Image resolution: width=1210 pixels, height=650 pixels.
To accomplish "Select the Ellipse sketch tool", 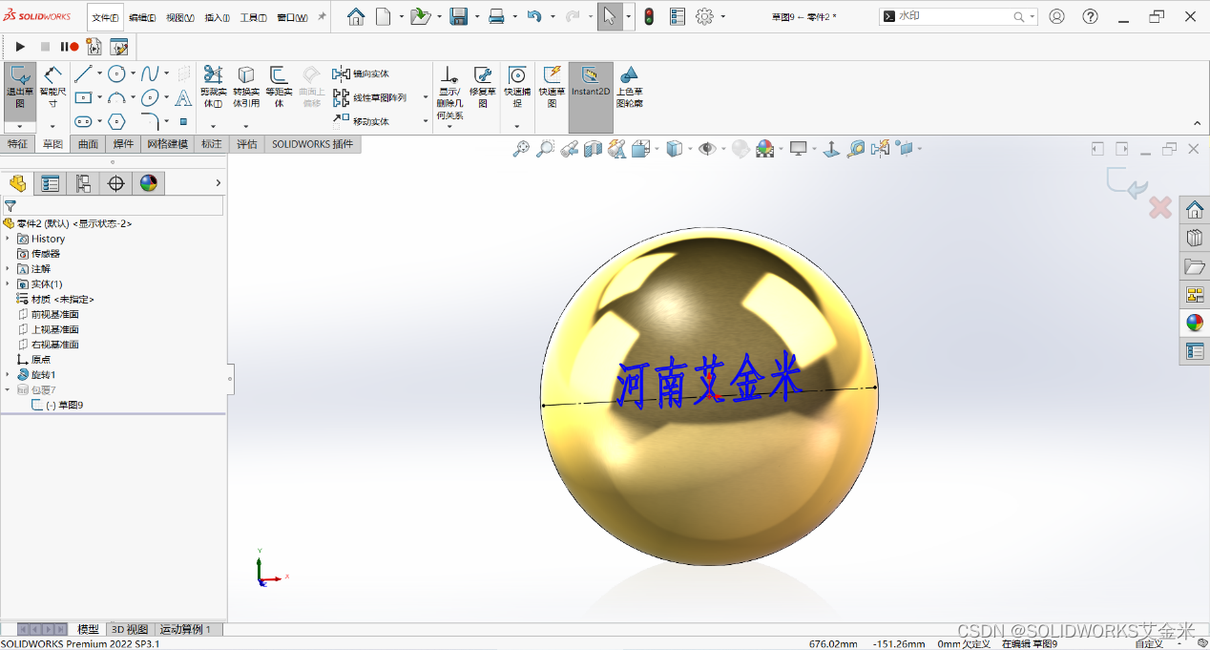I will pyautogui.click(x=150, y=97).
